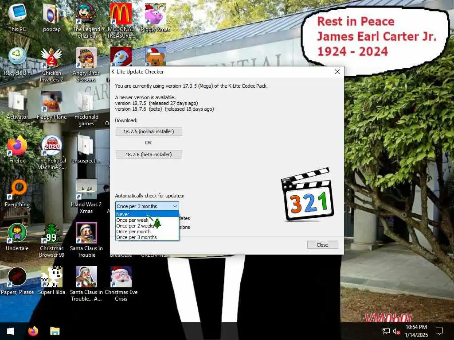454x340 pixels.
Task: Select the Piggly Xmas desktop icon
Action: tap(156, 17)
